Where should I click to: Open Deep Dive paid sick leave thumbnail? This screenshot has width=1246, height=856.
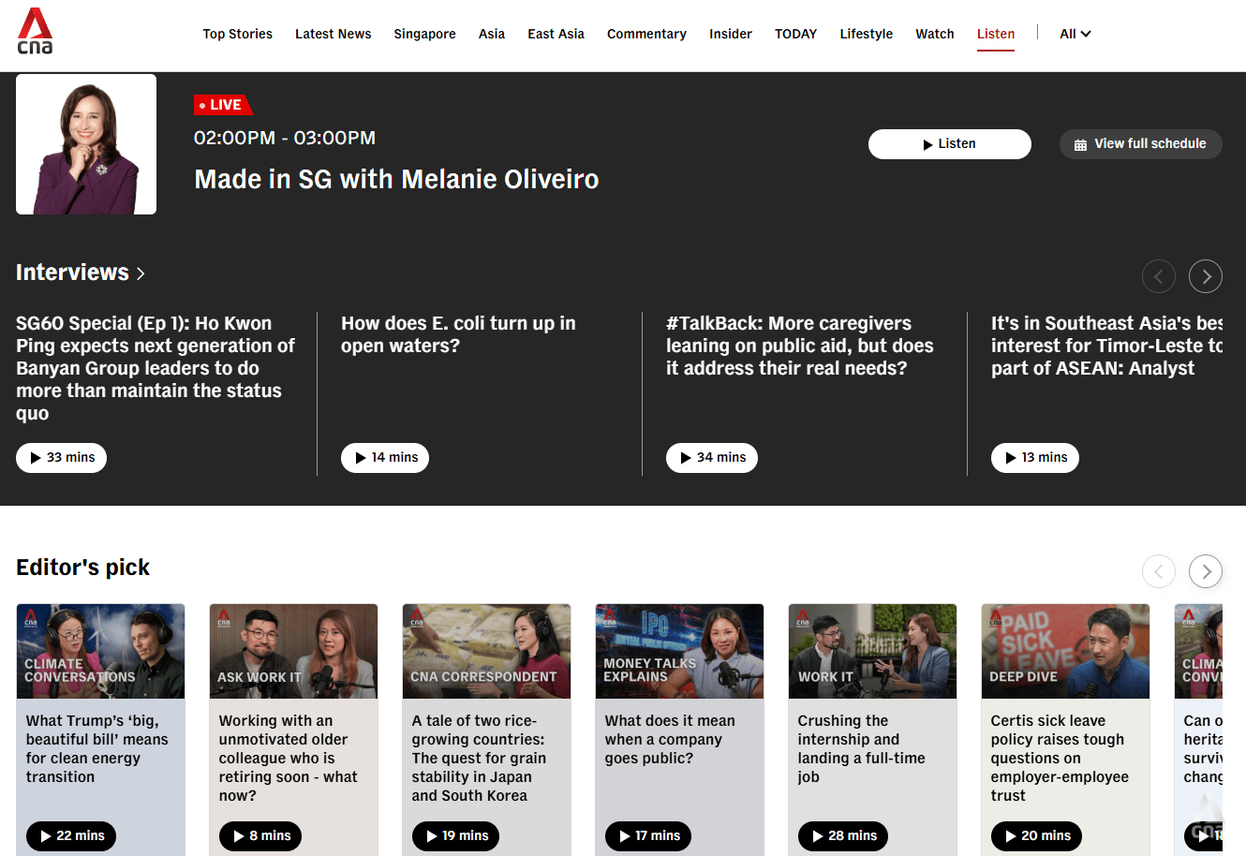pyautogui.click(x=1065, y=651)
